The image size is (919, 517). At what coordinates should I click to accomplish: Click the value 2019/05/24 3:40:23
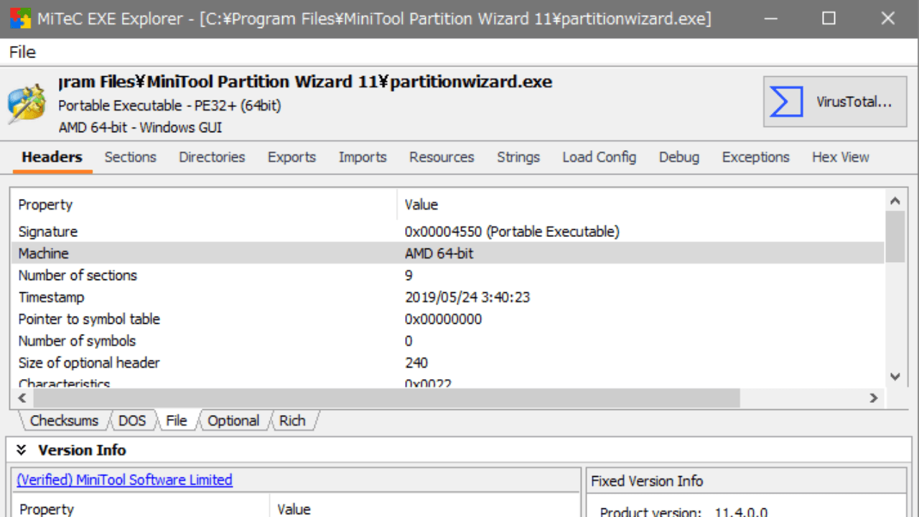[x=467, y=297]
